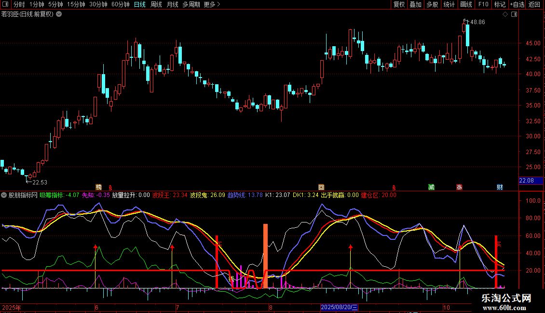Click the diamond marker icon near top right
This screenshot has height=313, width=545.
505,14
